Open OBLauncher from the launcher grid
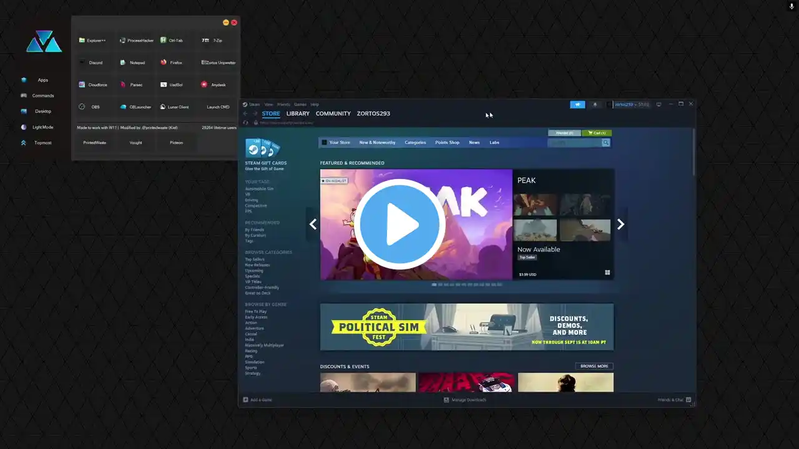Image resolution: width=799 pixels, height=449 pixels. click(137, 107)
